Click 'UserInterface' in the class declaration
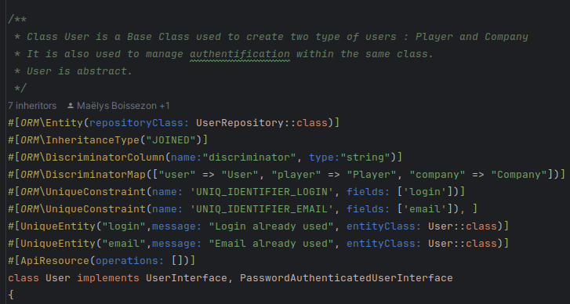 [x=187, y=278]
